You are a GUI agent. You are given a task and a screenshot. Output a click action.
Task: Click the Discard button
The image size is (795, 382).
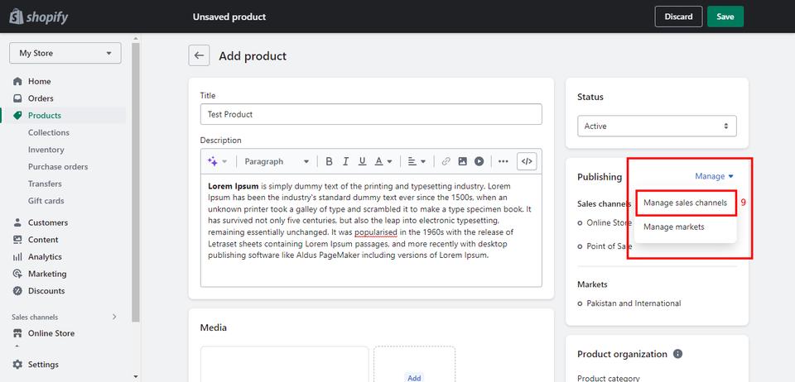[678, 17]
